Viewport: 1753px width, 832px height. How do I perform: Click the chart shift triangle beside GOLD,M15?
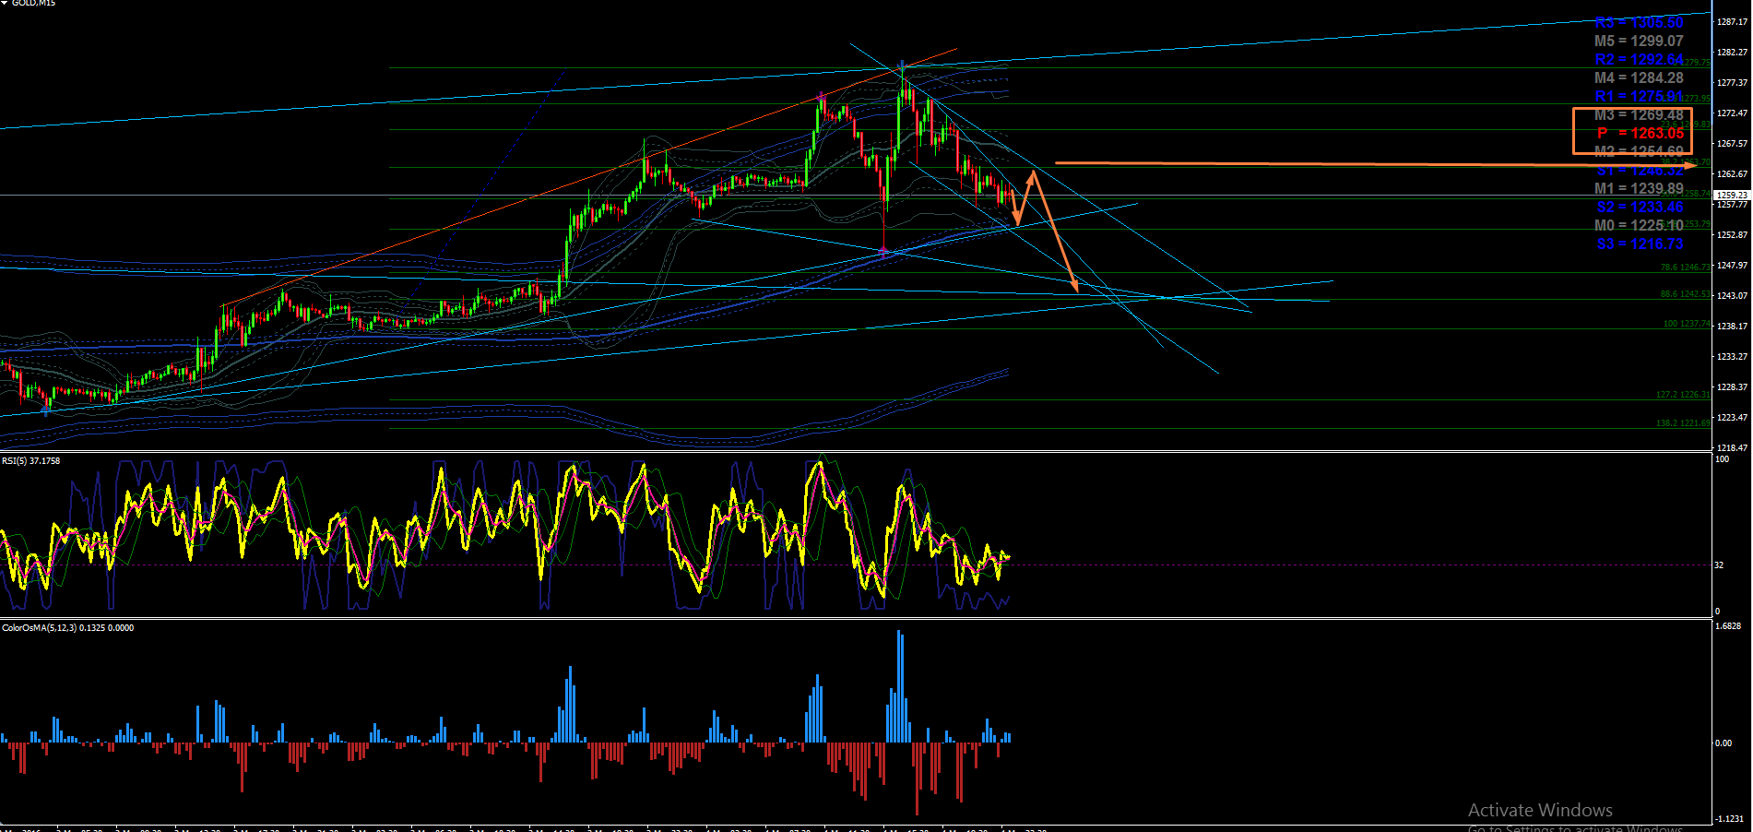pos(5,3)
